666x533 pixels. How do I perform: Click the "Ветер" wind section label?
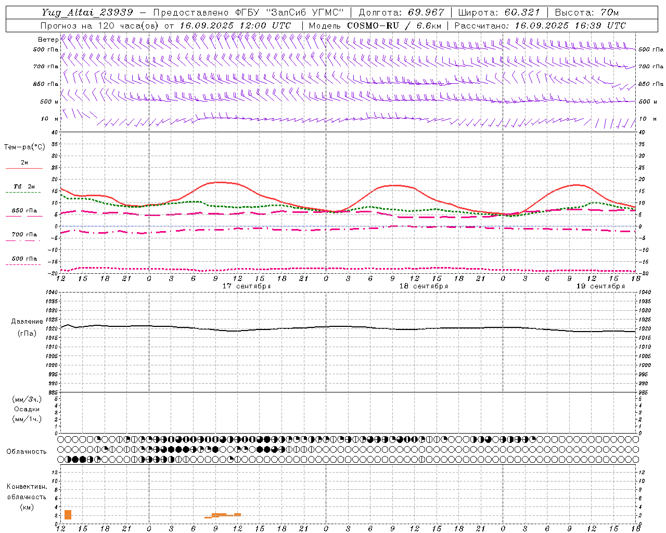(48, 40)
